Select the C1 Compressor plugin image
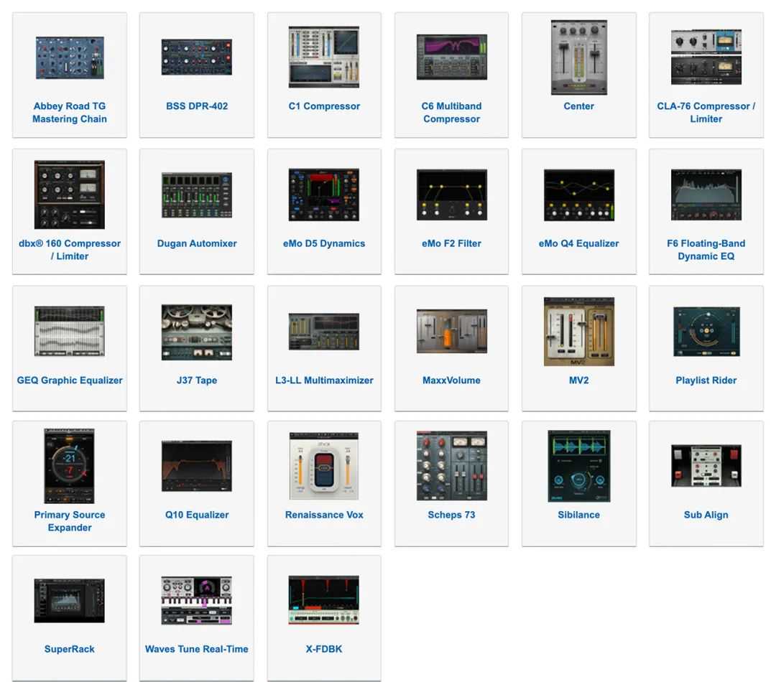 tap(324, 58)
